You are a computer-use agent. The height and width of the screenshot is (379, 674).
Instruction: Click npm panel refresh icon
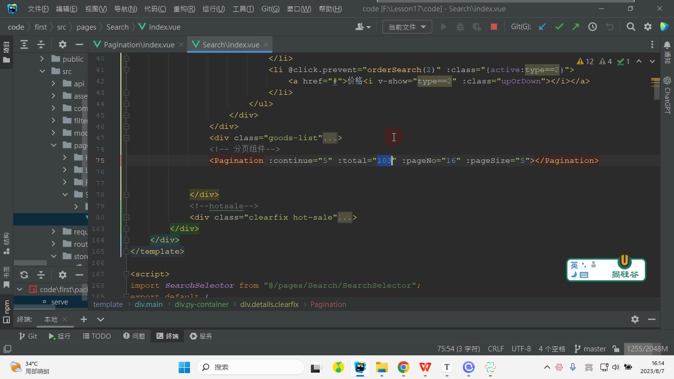[x=24, y=275]
